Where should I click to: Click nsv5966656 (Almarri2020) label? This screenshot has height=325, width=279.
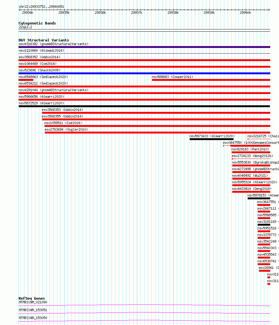coord(41,97)
